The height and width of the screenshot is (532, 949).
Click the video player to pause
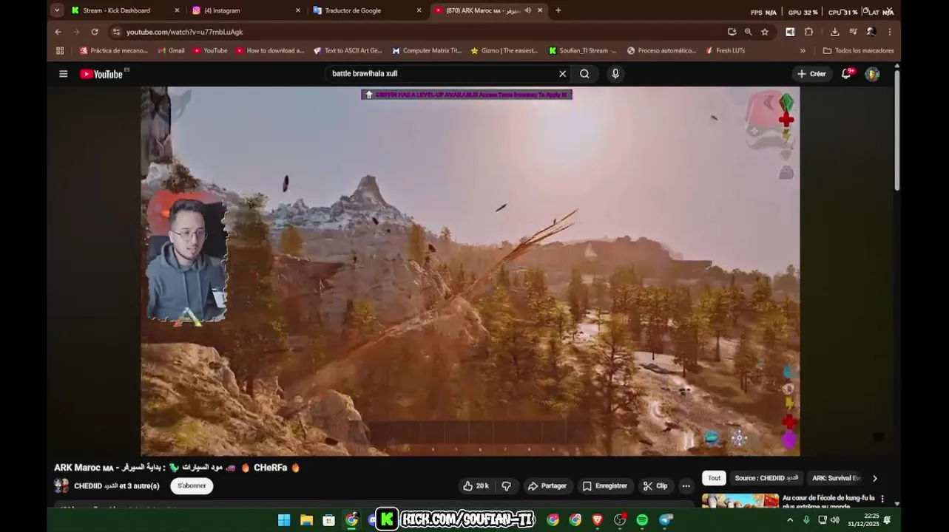pos(470,271)
